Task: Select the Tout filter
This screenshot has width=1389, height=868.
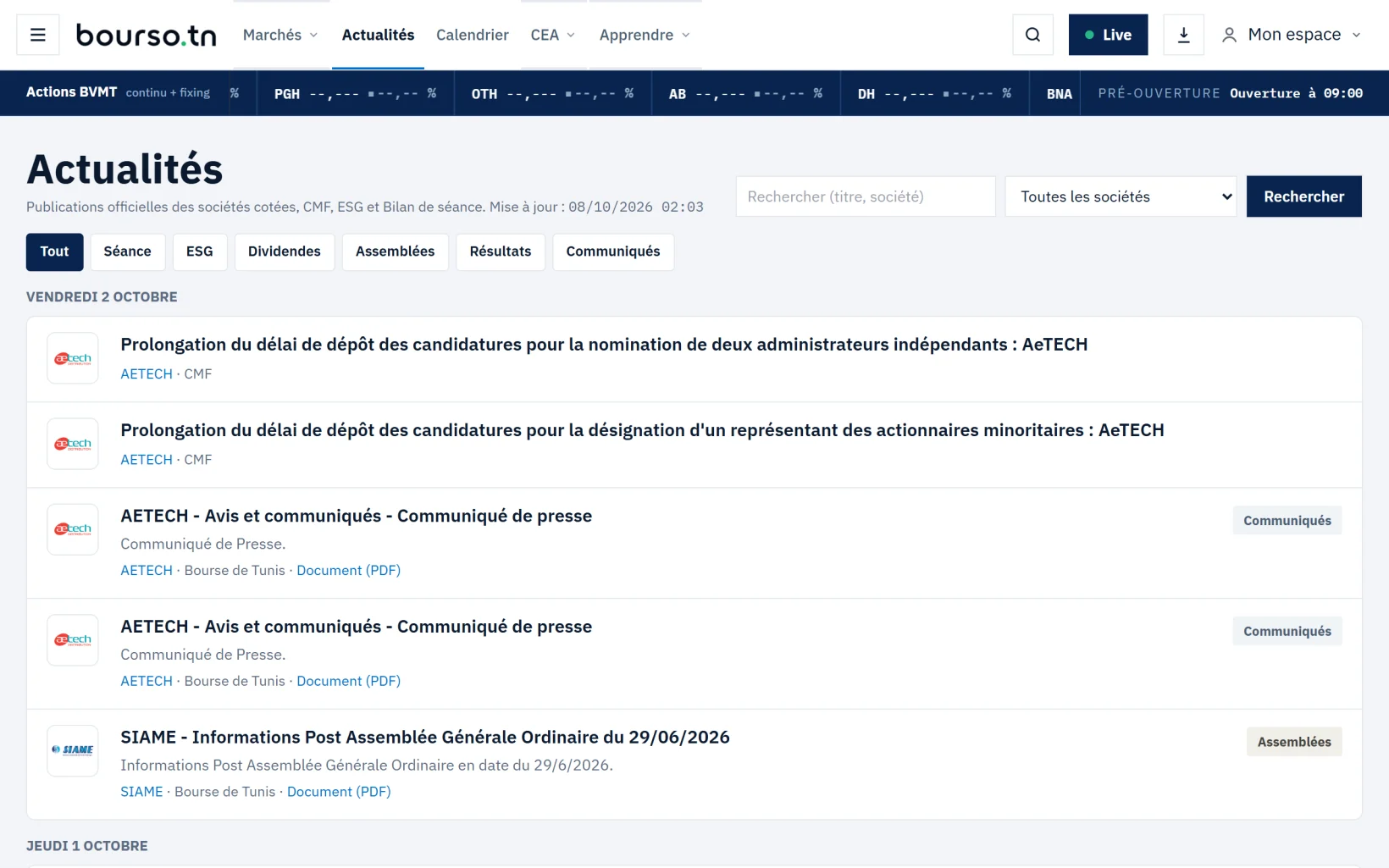Action: [x=55, y=252]
